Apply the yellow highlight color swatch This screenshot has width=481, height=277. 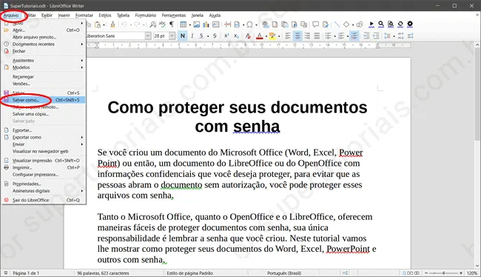(x=272, y=36)
